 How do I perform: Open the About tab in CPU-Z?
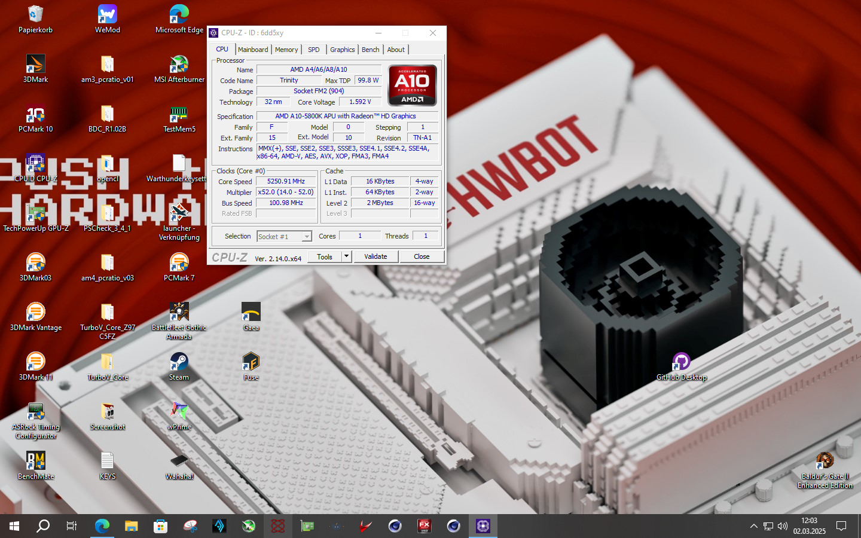[x=396, y=50]
